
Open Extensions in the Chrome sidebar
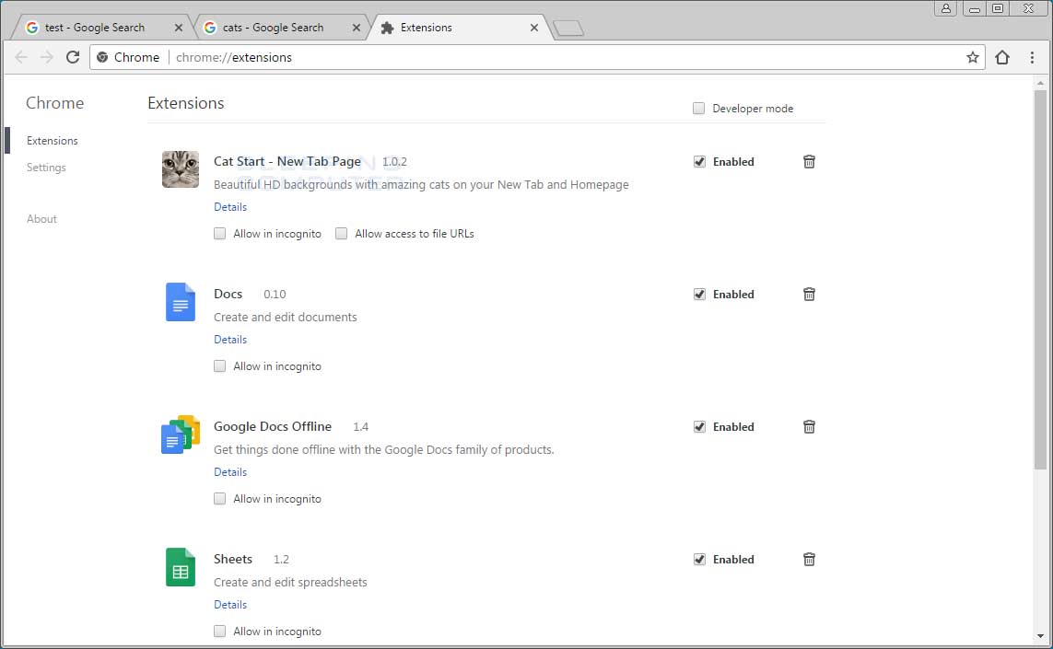53,141
